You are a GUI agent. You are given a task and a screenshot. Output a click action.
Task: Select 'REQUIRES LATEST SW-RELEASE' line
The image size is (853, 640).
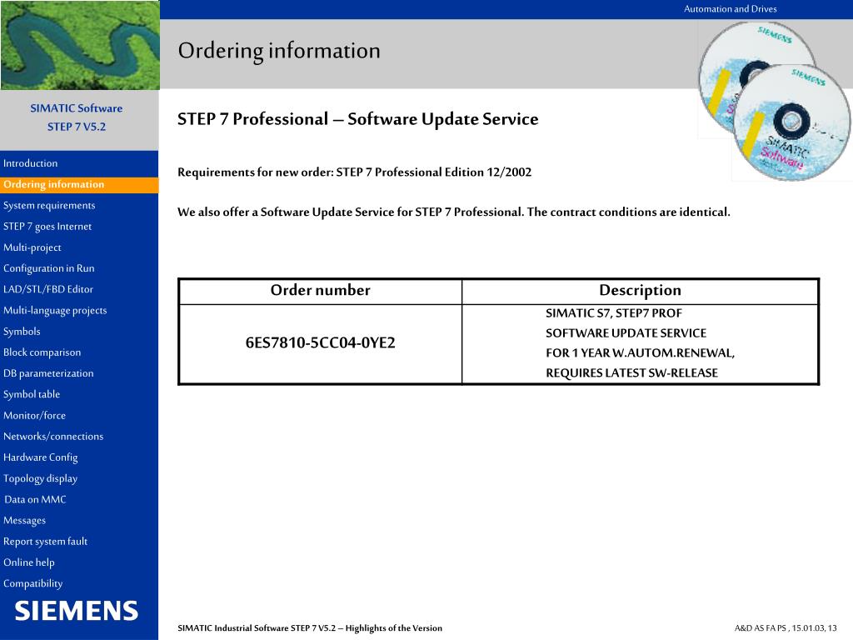click(x=631, y=372)
